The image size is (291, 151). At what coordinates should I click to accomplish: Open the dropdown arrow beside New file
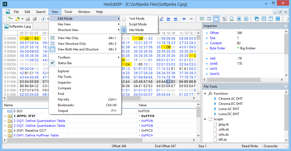point(12,19)
